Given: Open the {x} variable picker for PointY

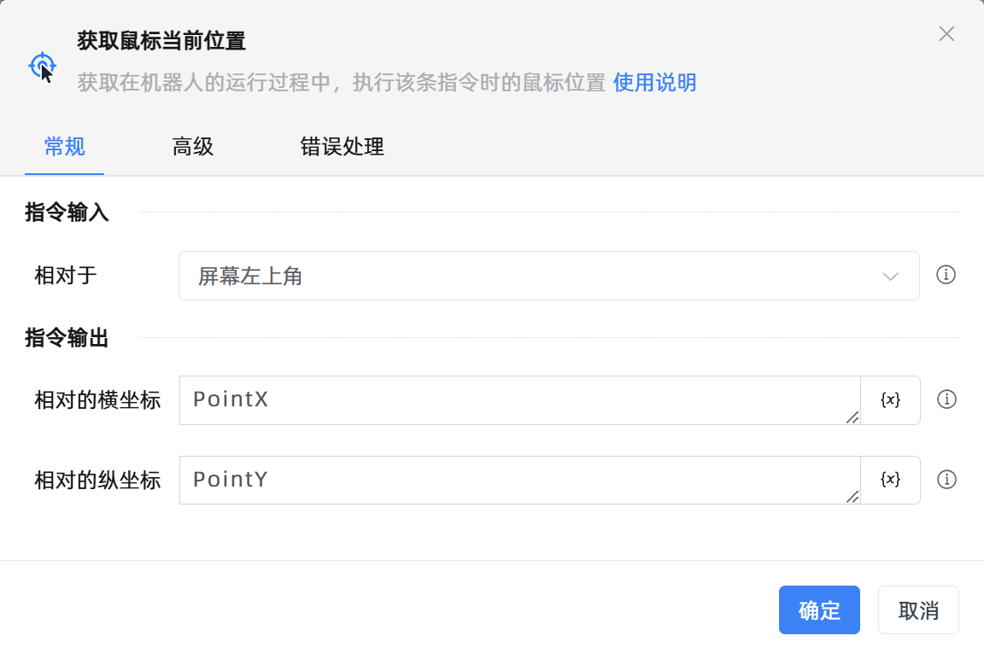Looking at the screenshot, I should 890,480.
